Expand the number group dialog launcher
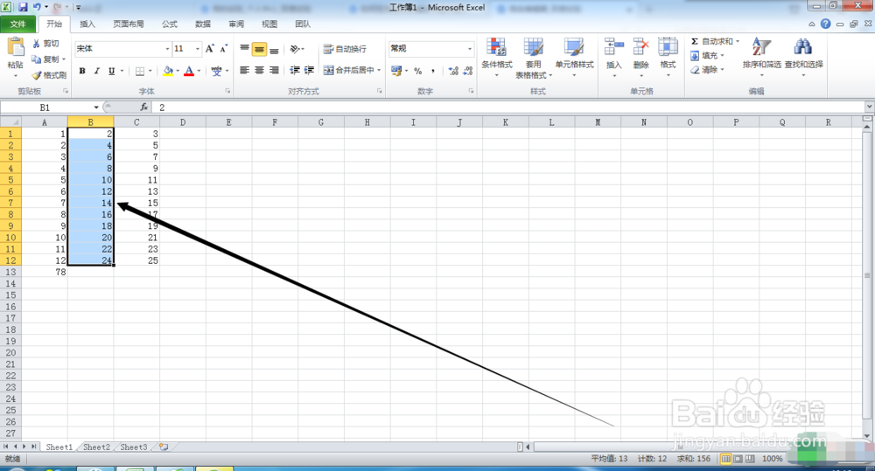The height and width of the screenshot is (471, 875). click(471, 91)
